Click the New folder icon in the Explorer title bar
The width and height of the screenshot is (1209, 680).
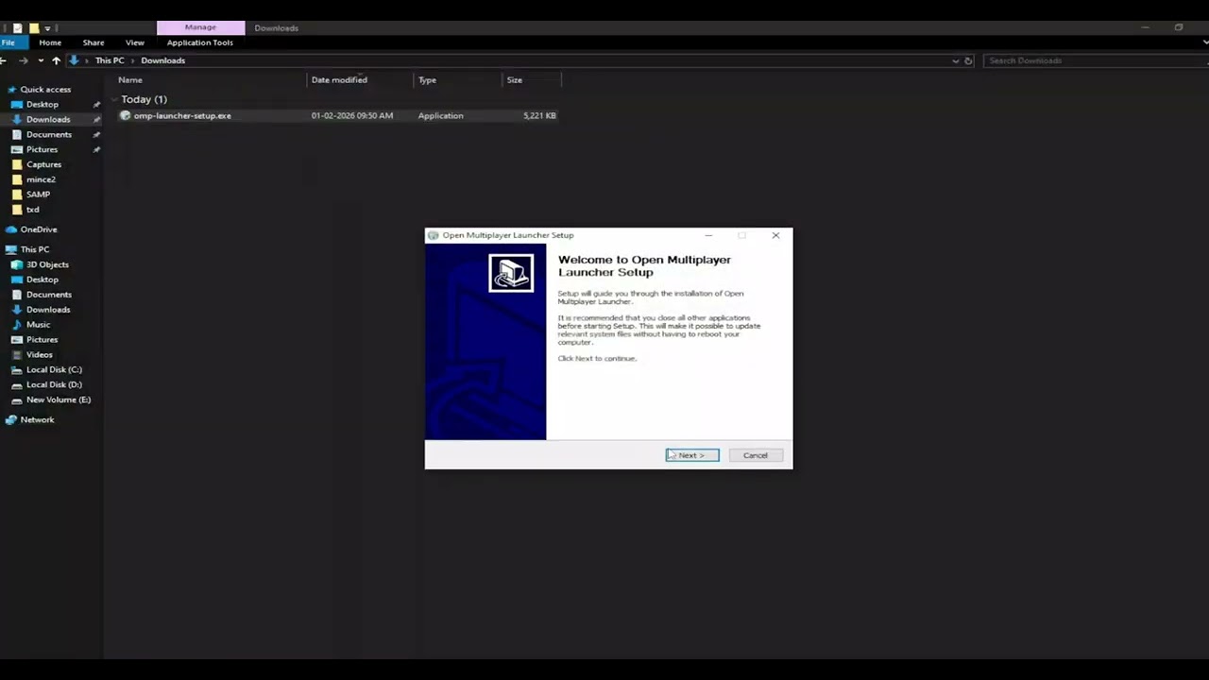pos(33,28)
